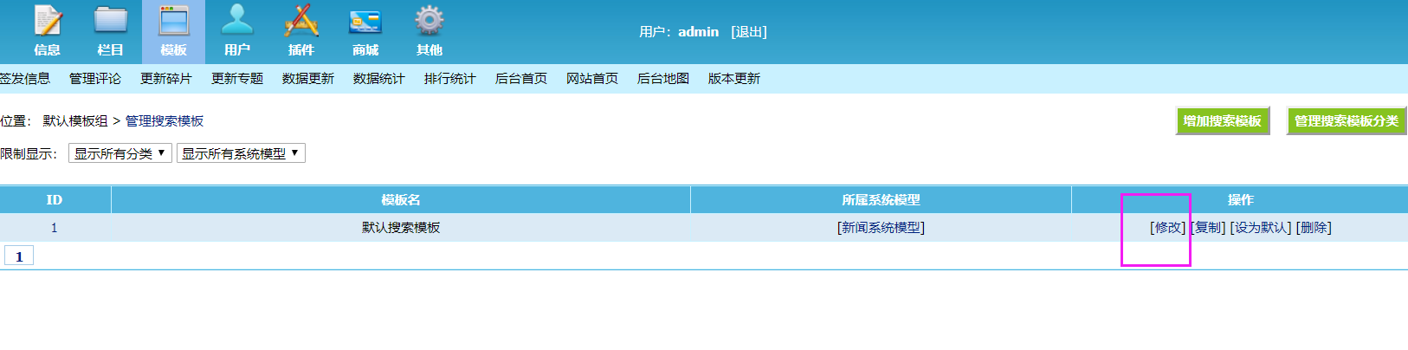Image resolution: width=1408 pixels, height=350 pixels.
Task: Open 数据统计 in submenu
Action: (379, 79)
